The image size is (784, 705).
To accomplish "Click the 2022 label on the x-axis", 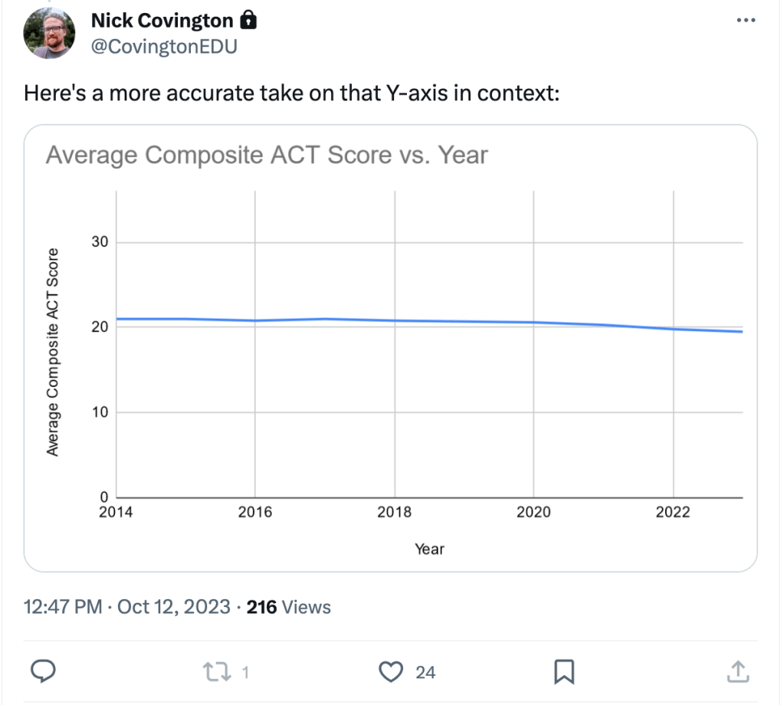I will point(673,513).
